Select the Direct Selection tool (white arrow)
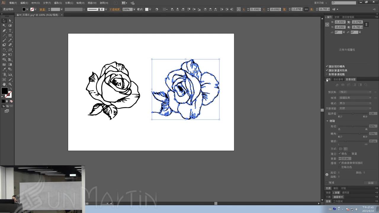379x213 pixels. pos(10,21)
